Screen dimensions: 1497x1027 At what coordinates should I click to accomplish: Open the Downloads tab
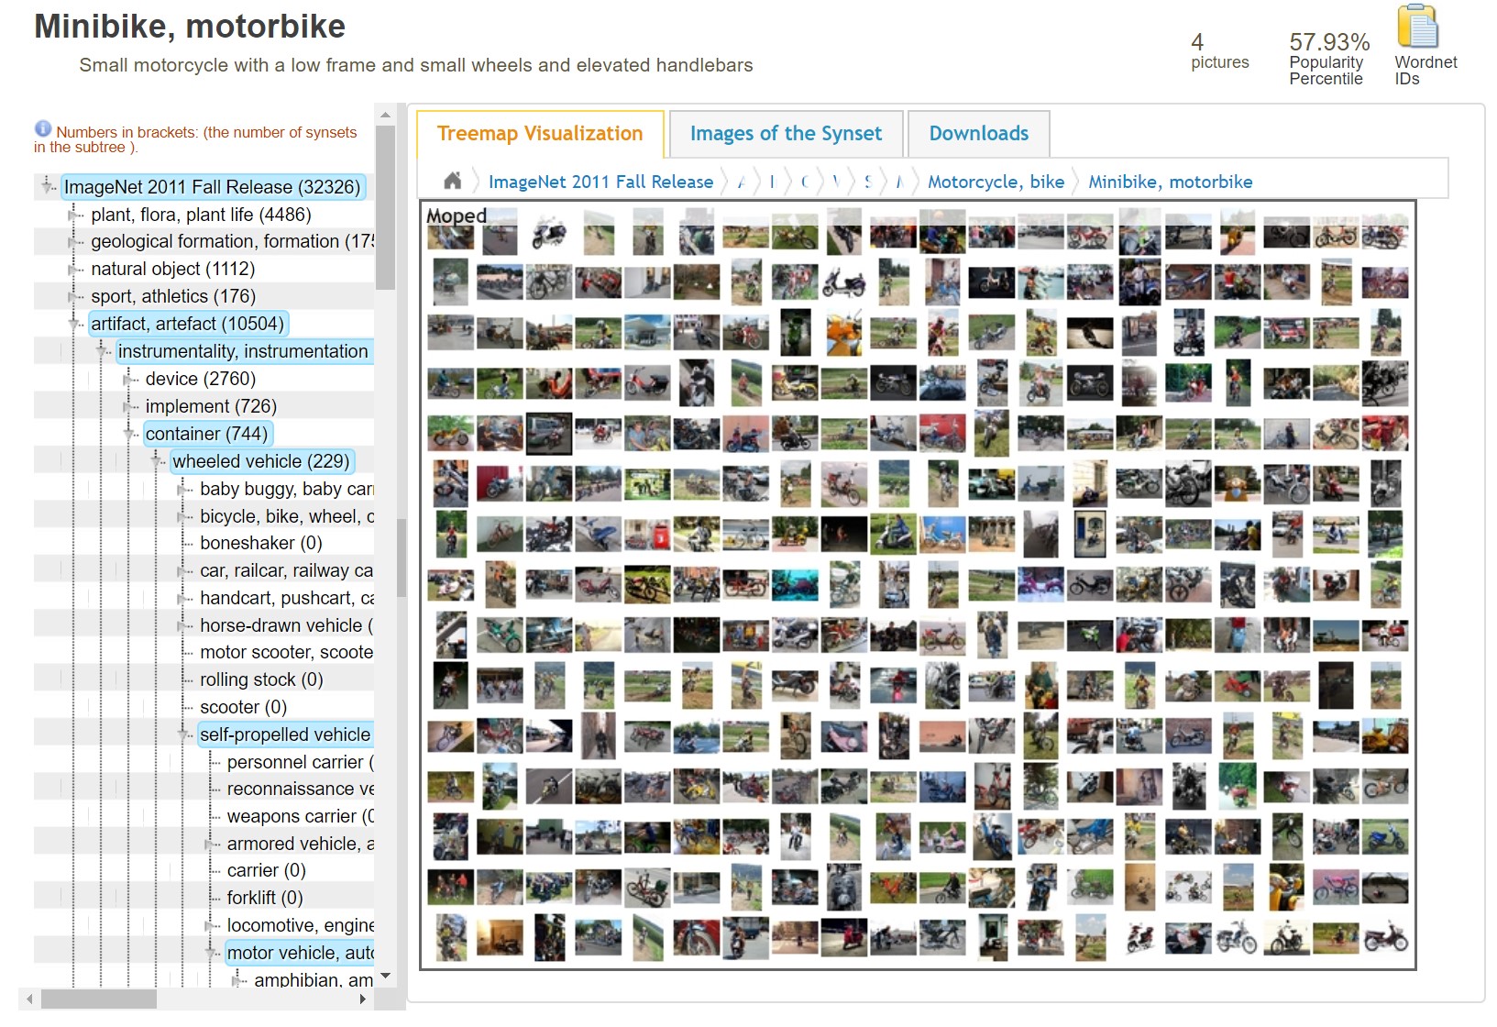pos(978,134)
